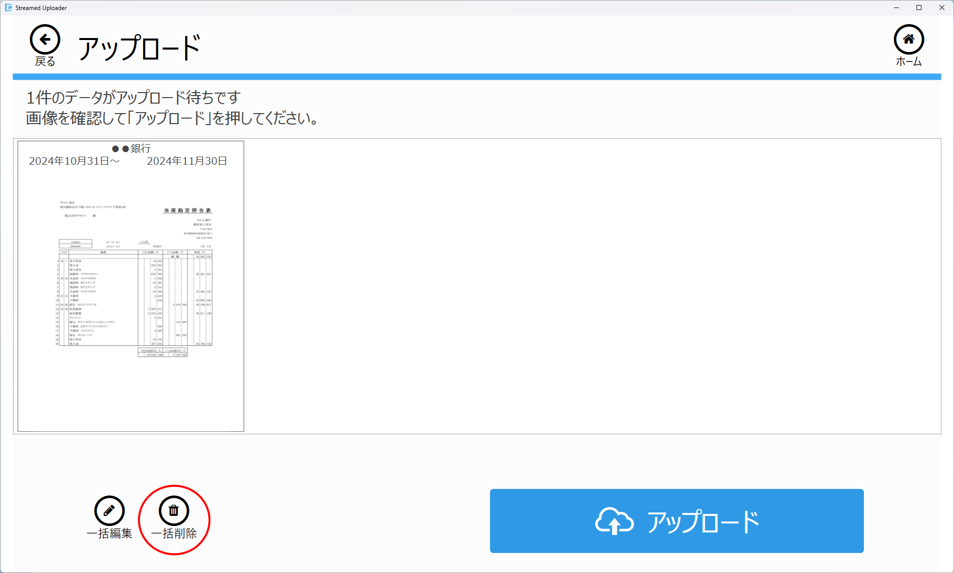
Task: Click the 2024年11月30日 end date text
Action: point(187,161)
